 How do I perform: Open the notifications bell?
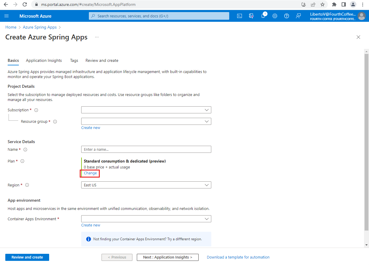pos(263,16)
